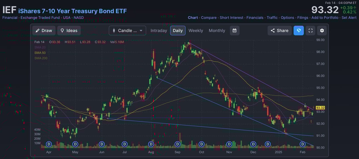Click the IEF ticker symbol

coord(9,10)
